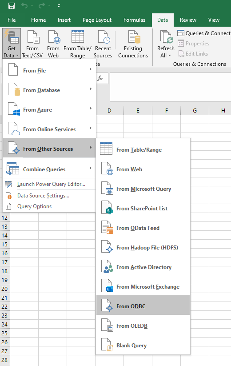The image size is (231, 366).
Task: Select the Data ribbon tab
Action: [x=163, y=20]
